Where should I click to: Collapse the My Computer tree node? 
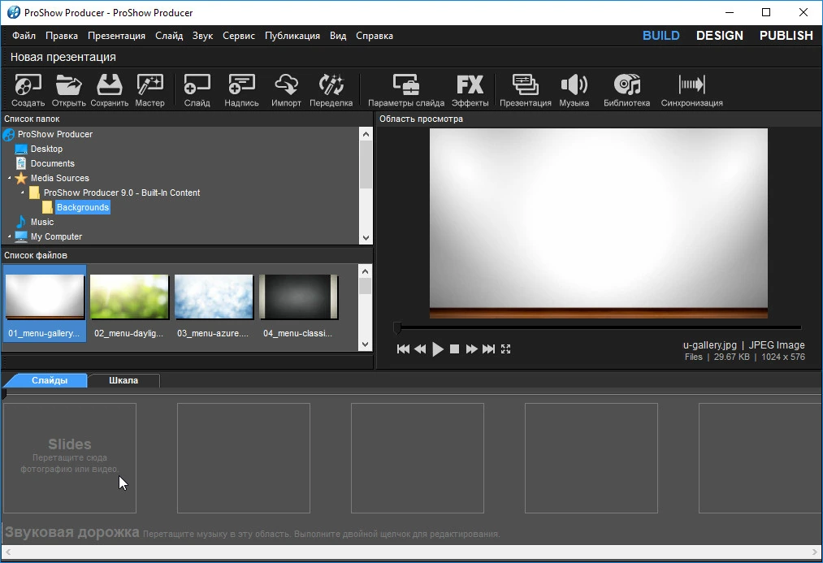(9, 236)
